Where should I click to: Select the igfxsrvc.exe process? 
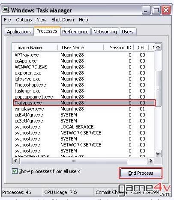pyautogui.click(x=84, y=79)
